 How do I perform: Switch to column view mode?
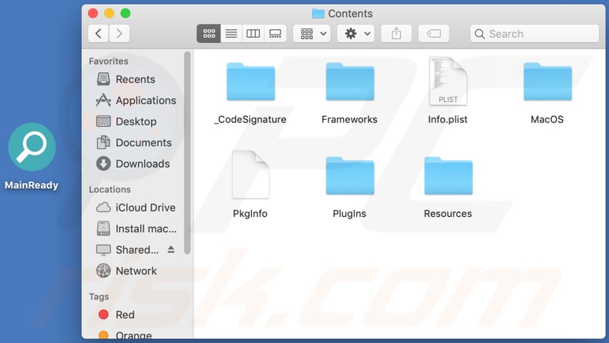(x=253, y=34)
